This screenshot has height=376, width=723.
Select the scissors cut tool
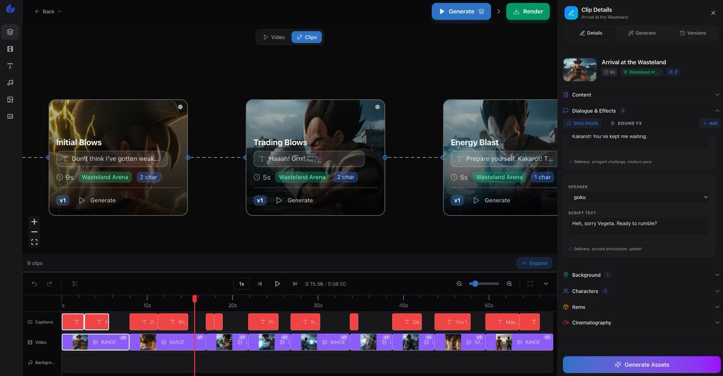click(75, 284)
